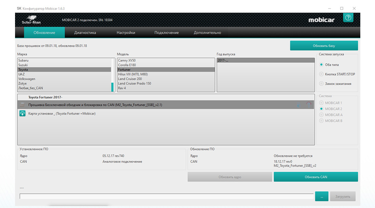
Task: Open the Подключение tab
Action: (x=166, y=32)
